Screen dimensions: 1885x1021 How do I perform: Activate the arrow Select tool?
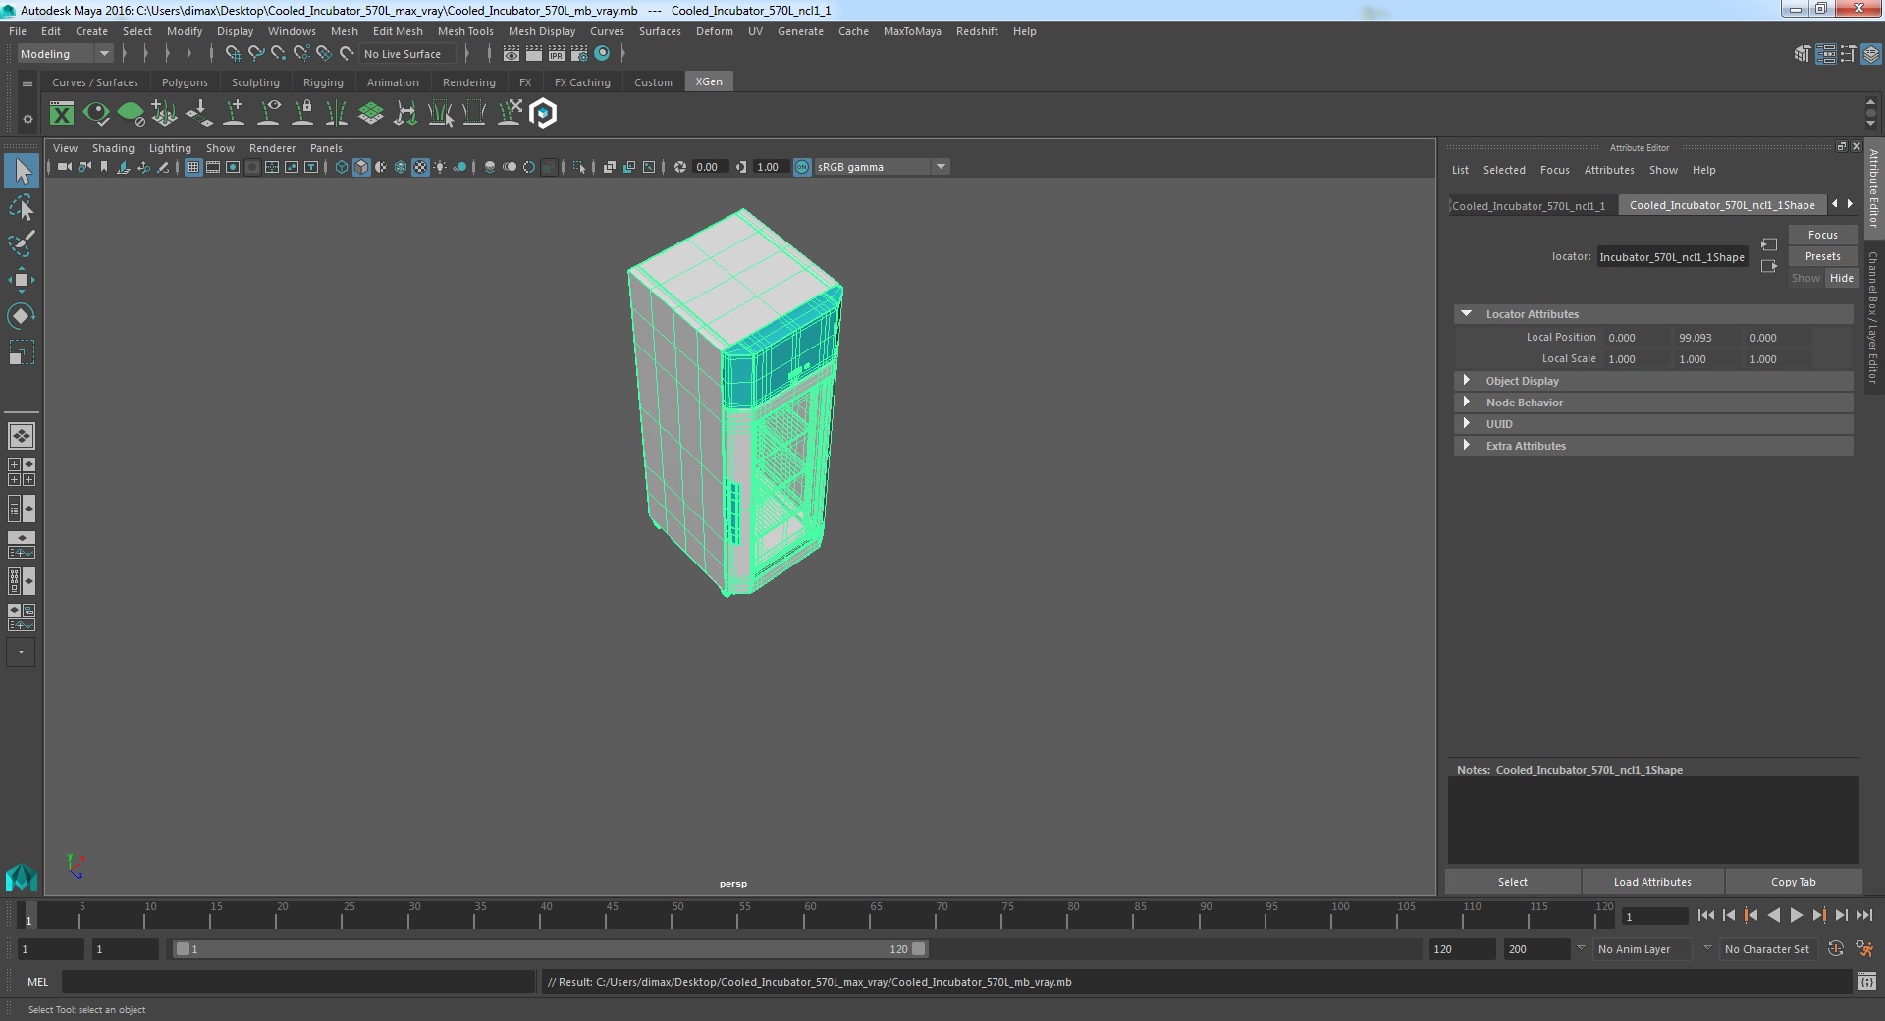pos(22,172)
